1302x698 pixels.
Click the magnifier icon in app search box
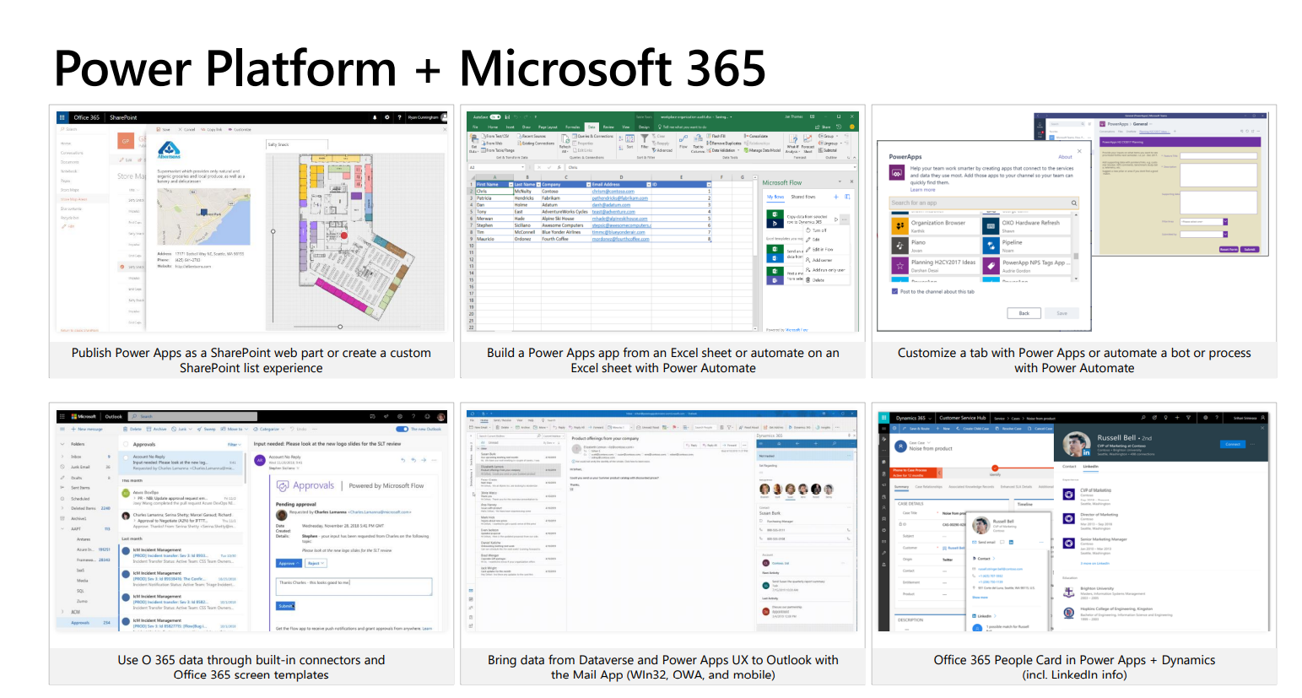(1074, 203)
